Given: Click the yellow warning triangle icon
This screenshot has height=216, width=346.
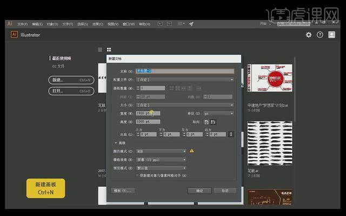Looking at the screenshot, I should (x=192, y=150).
